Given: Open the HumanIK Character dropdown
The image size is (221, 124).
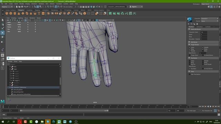Looking at the screenshot, I should 210,19.
